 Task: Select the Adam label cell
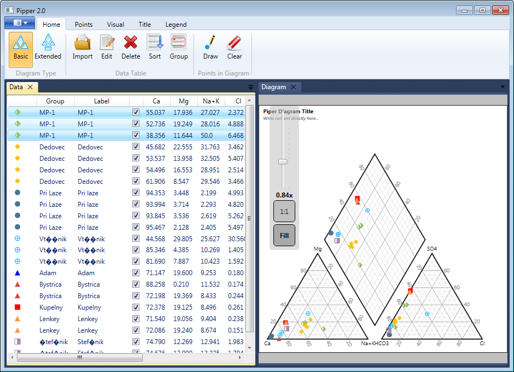click(x=86, y=272)
